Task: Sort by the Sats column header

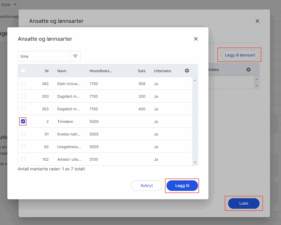Action: point(141,71)
